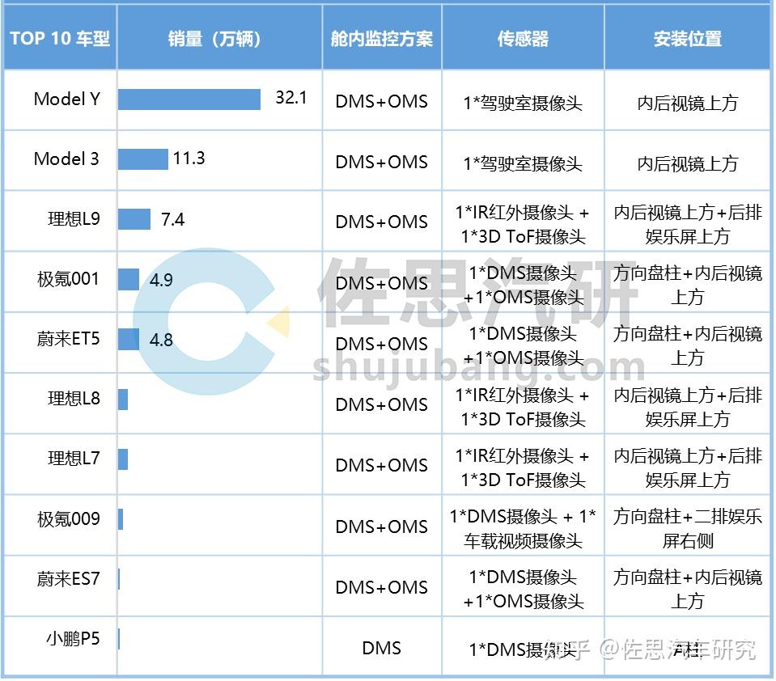776x681 pixels.
Task: Click 理想L7's DMS+OMS cell
Action: click(380, 465)
